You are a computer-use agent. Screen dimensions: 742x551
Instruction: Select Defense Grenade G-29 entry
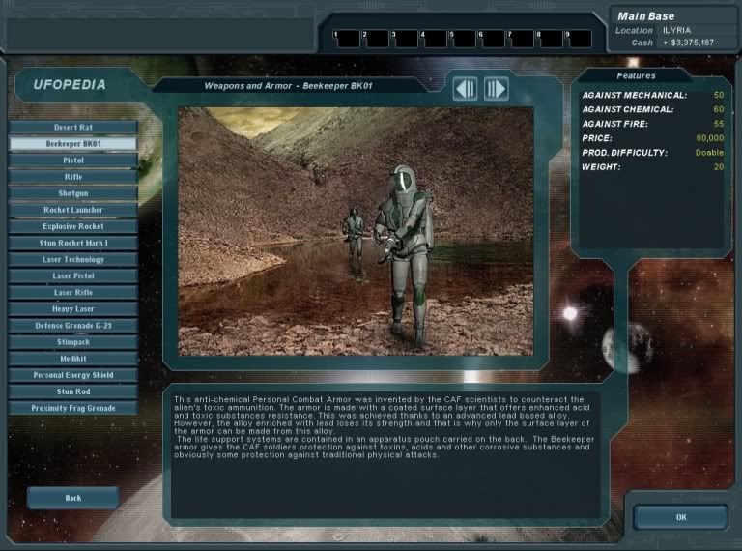pyautogui.click(x=73, y=326)
